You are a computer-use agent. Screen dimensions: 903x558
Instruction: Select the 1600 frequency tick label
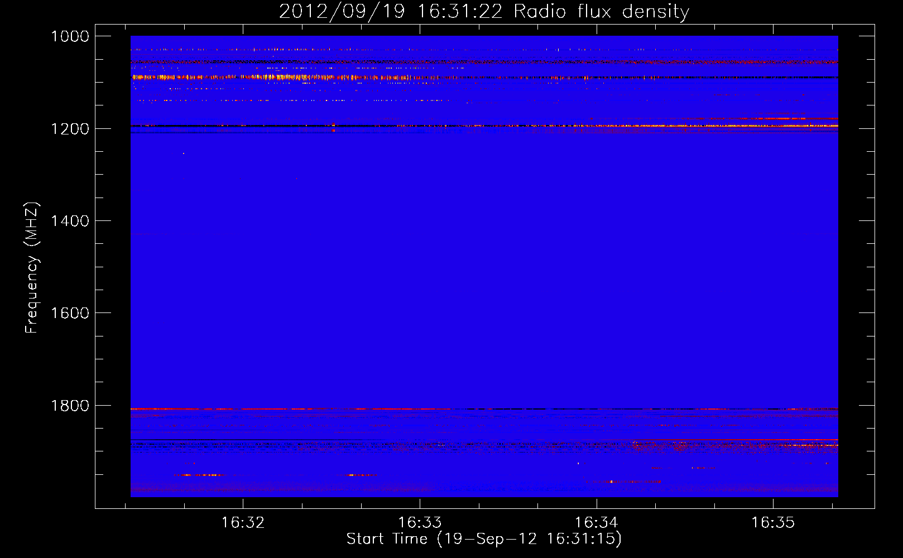coord(70,313)
